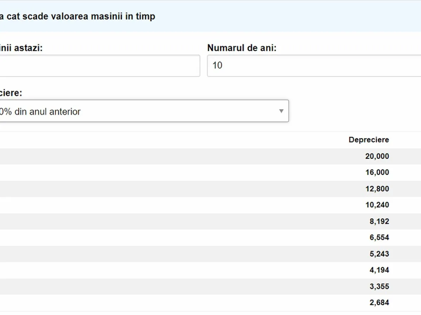Select the 4,194 table cell

tap(379, 270)
